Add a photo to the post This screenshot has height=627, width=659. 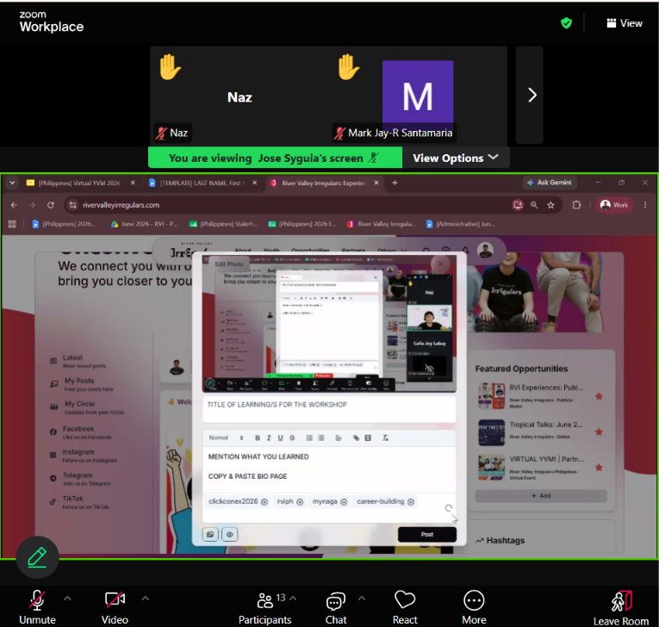210,535
